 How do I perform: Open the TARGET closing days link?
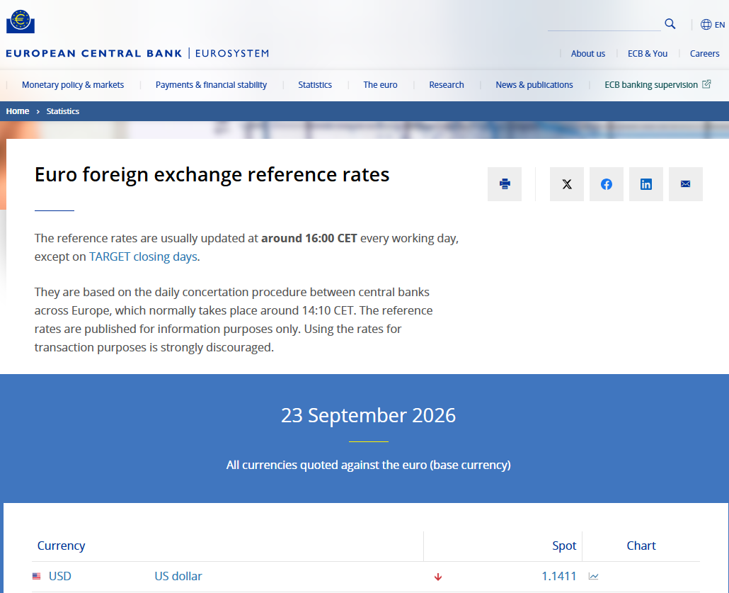[143, 256]
